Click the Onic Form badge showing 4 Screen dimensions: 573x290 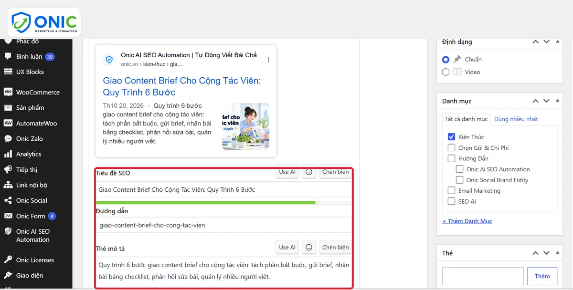click(52, 216)
